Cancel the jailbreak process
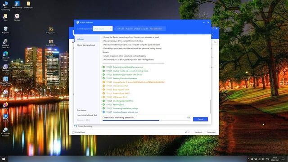 [x=200, y=119]
